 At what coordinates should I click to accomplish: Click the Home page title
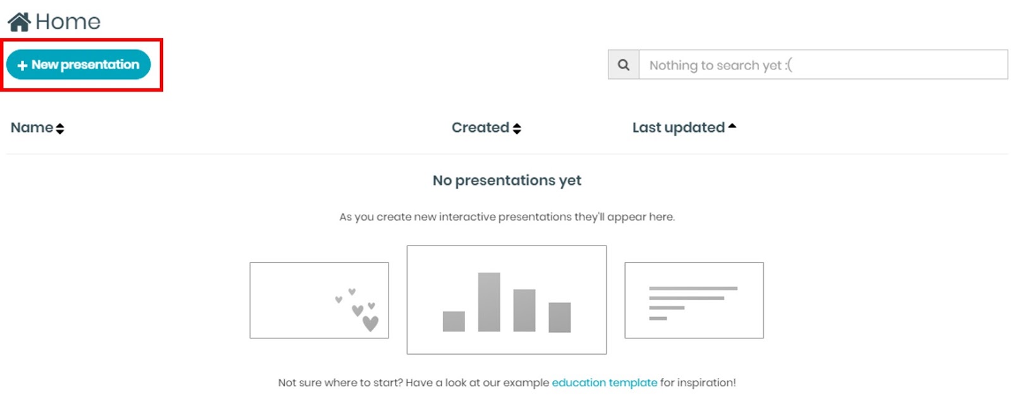pos(68,22)
